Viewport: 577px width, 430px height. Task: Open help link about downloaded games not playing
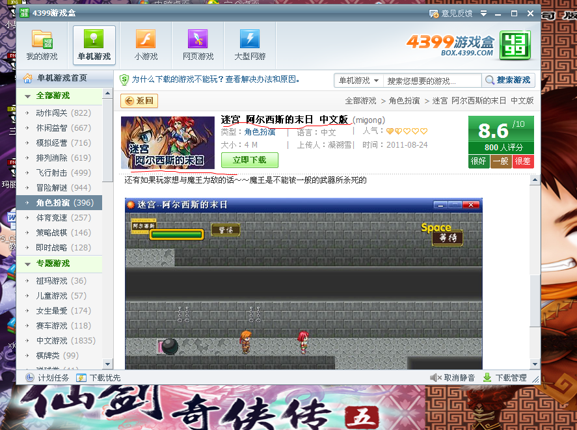tap(215, 79)
